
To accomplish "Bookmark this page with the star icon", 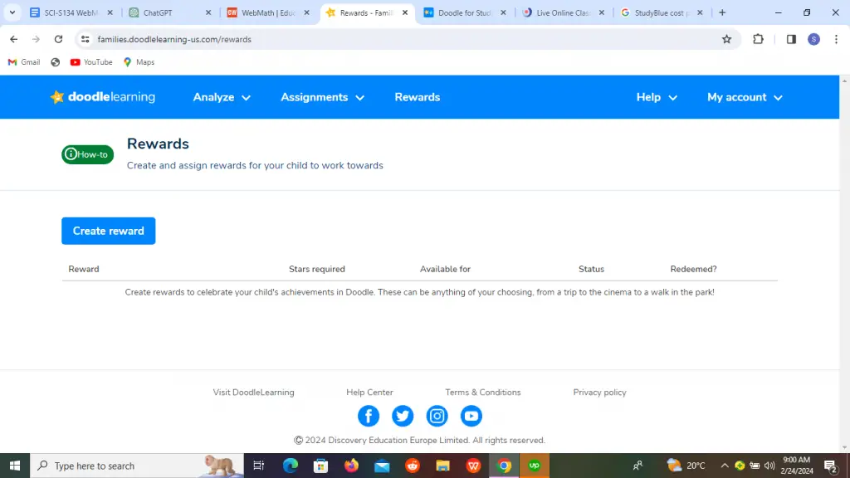I will point(726,39).
